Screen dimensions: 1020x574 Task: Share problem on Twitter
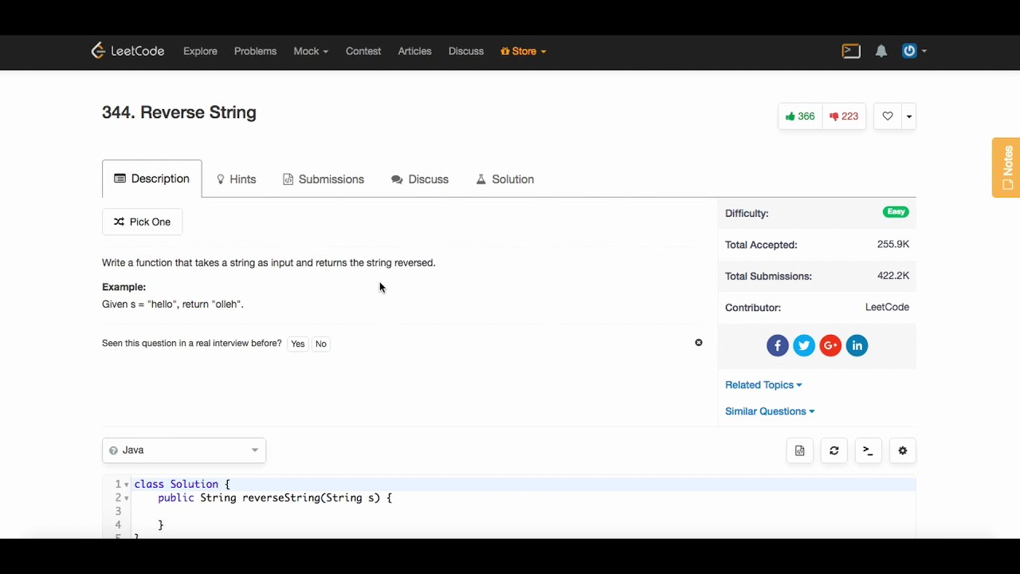tap(804, 345)
